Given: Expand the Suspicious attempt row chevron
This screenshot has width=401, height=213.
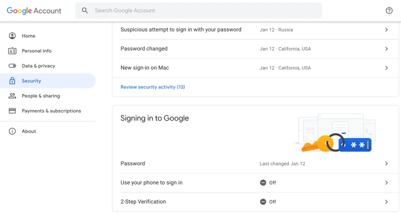Looking at the screenshot, I should (386, 30).
